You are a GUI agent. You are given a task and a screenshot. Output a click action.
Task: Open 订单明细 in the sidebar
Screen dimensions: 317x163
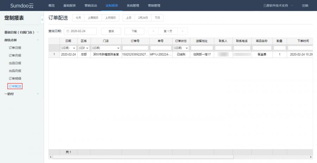click(x=15, y=78)
